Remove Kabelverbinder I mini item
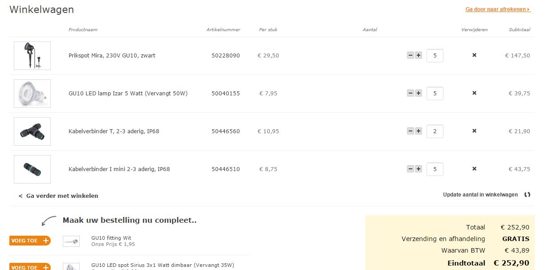This screenshot has height=270, width=545. 474,169
